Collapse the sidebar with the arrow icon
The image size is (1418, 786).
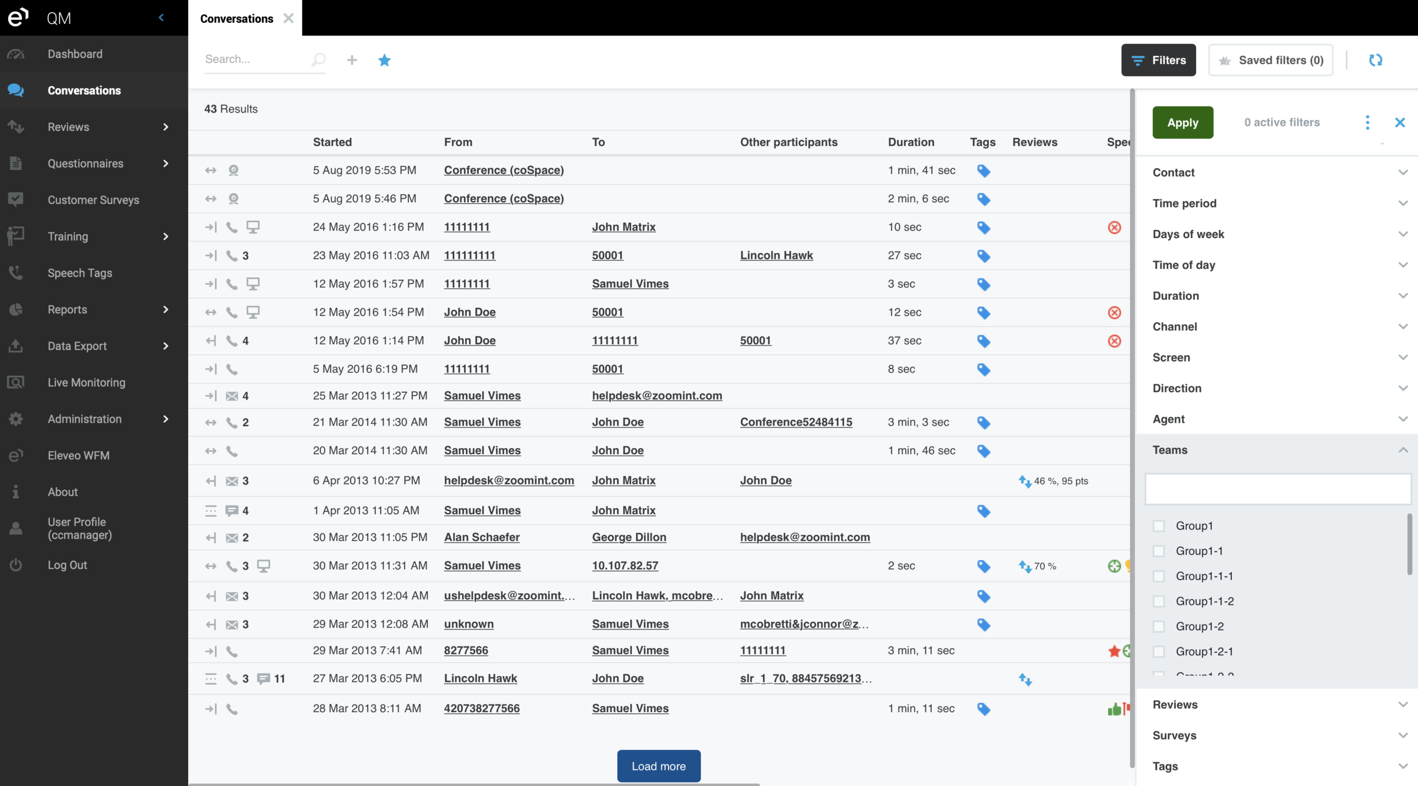point(161,17)
